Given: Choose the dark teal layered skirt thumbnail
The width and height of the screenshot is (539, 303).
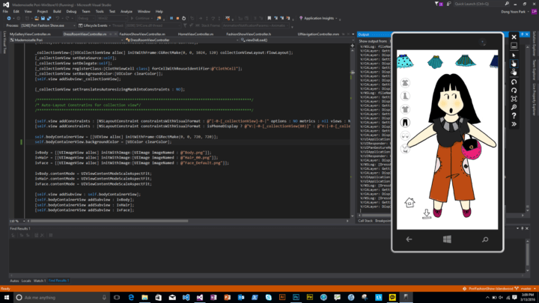Looking at the screenshot, I should (466, 61).
